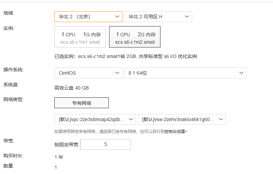Select the 1 CPU 1G 内存 instance

(x=80, y=37)
